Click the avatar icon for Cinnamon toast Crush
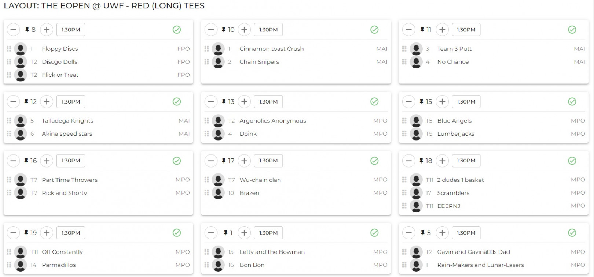Image resolution: width=594 pixels, height=277 pixels. point(218,49)
